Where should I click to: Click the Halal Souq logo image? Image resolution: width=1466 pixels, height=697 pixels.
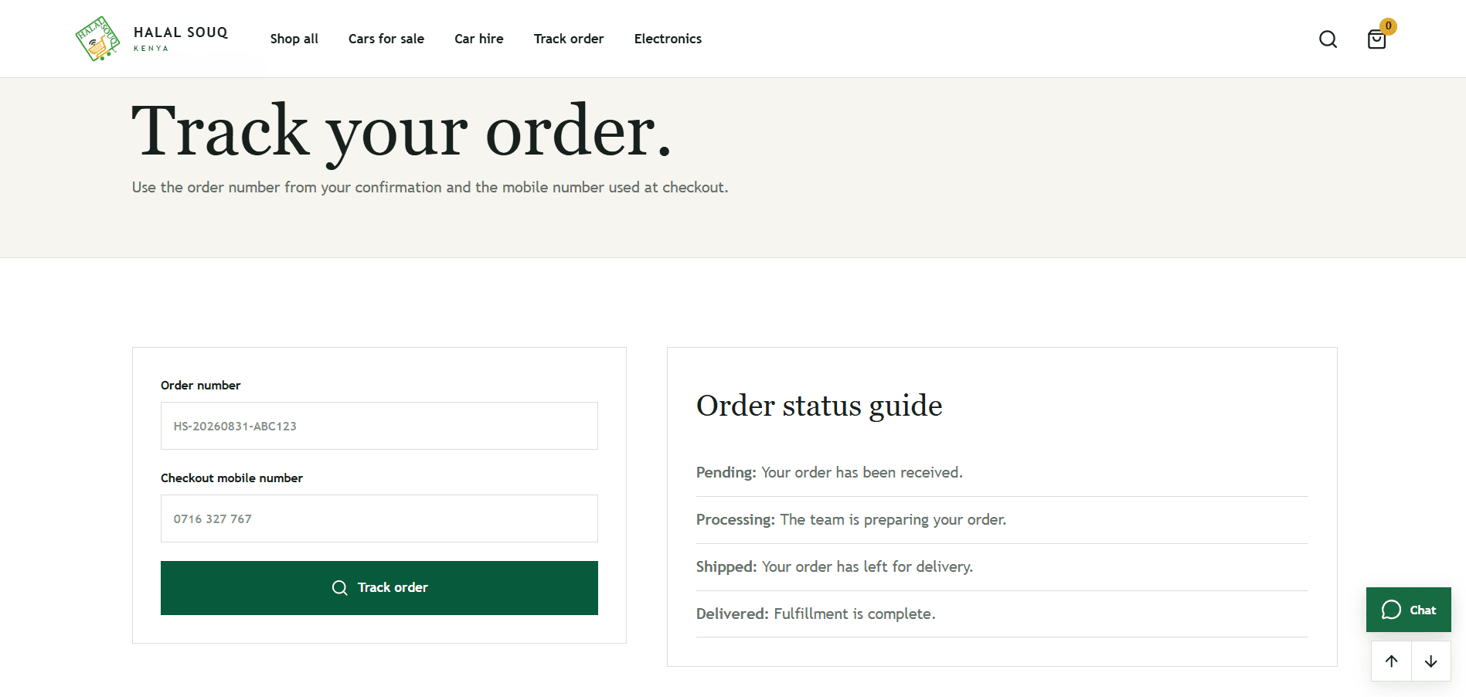pyautogui.click(x=97, y=39)
